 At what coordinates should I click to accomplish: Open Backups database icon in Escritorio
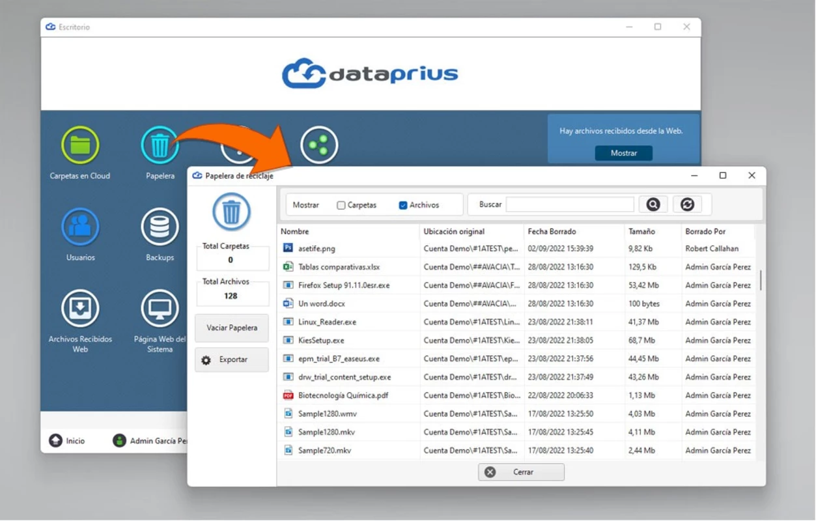click(x=160, y=227)
